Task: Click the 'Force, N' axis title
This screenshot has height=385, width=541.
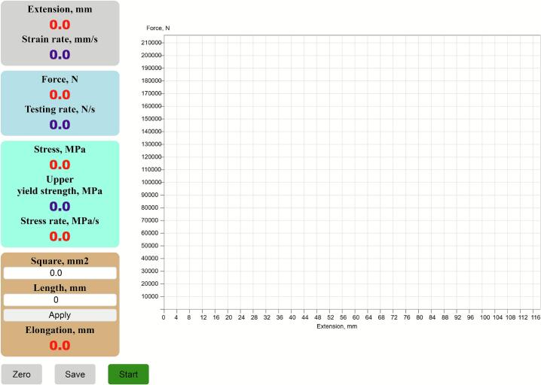Action: (x=158, y=29)
